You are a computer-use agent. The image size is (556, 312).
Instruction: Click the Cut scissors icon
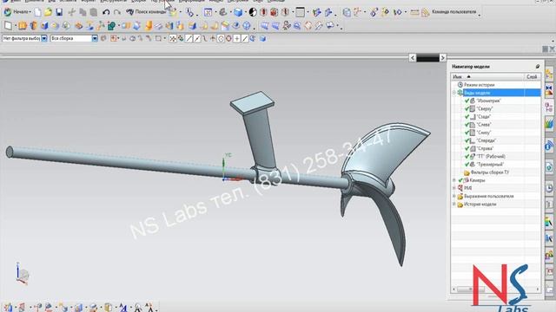click(71, 12)
